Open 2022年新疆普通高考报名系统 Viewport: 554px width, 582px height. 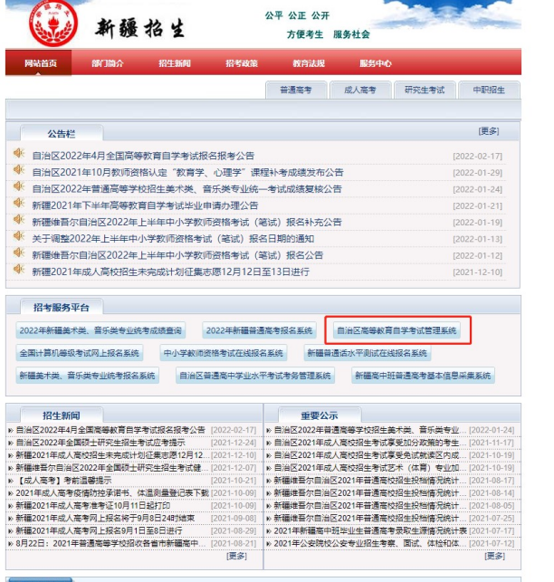tap(259, 330)
